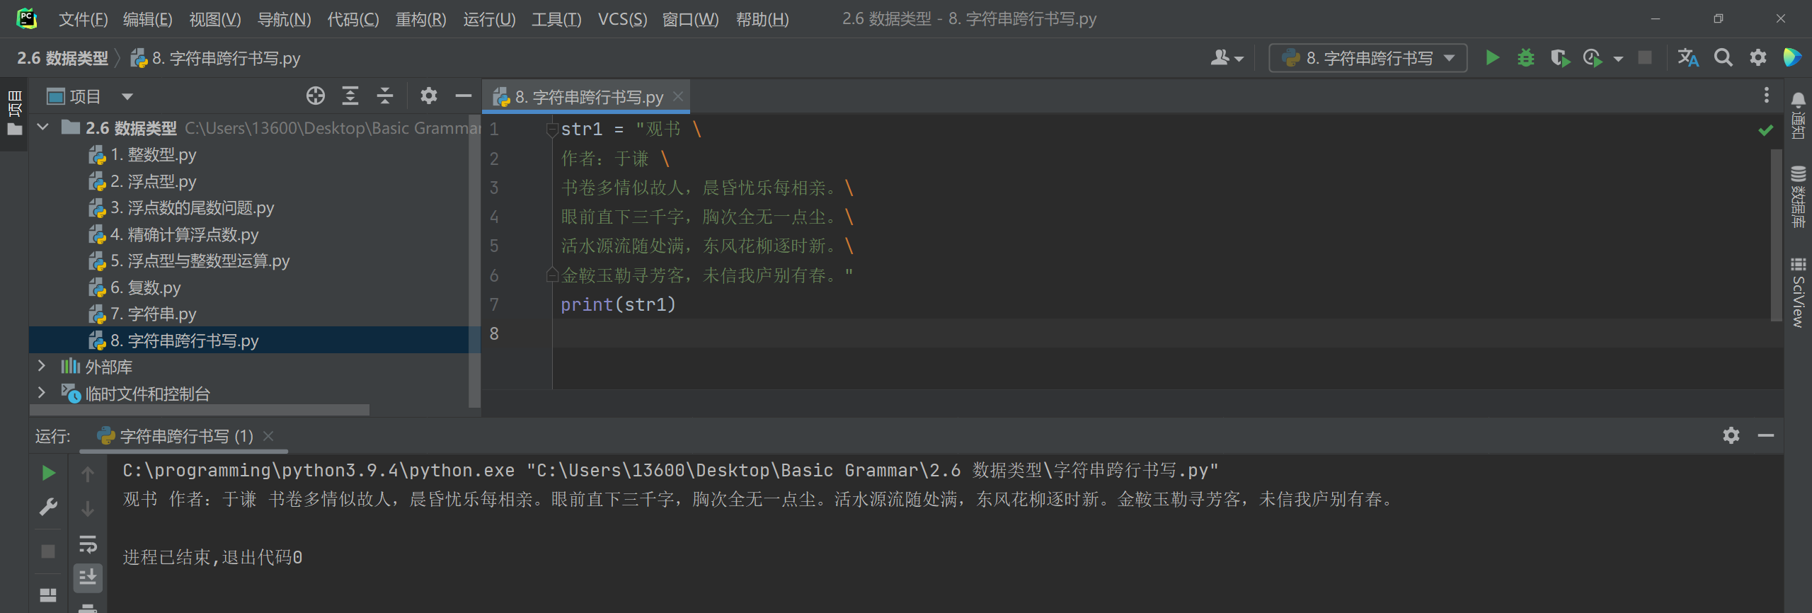Screen dimensions: 1812x613
Task: Collapse all in project panel
Action: pyautogui.click(x=385, y=96)
